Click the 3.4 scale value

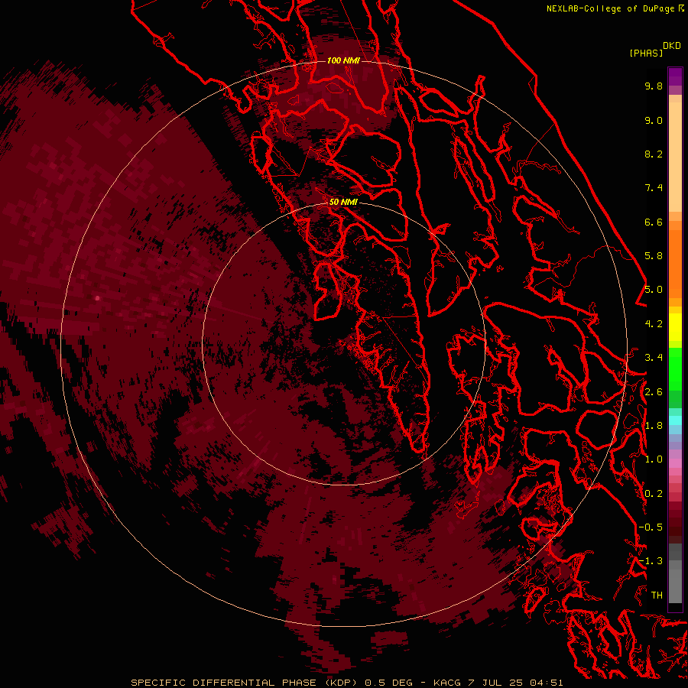pos(654,358)
